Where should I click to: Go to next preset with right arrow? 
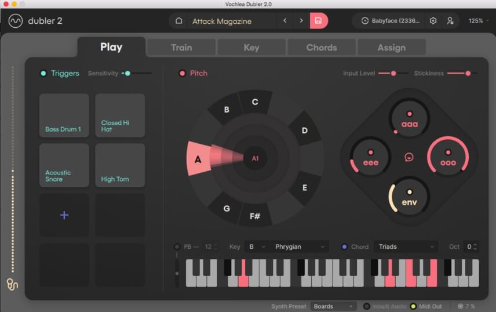[301, 21]
